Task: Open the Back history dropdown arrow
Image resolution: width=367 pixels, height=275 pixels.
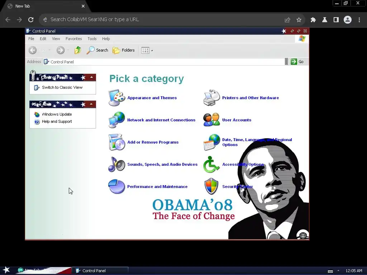Action: pyautogui.click(x=49, y=50)
